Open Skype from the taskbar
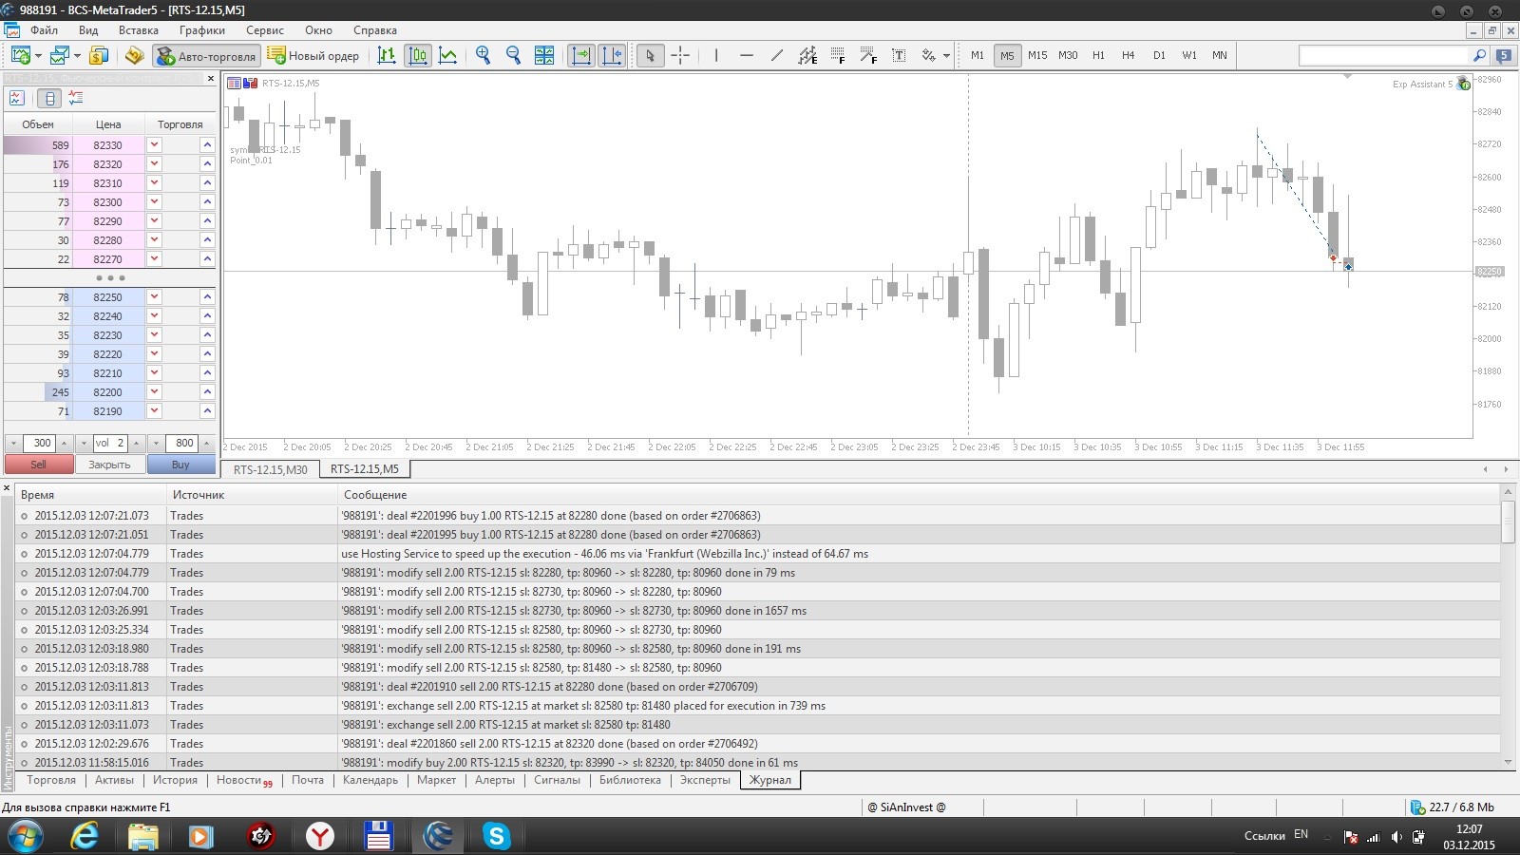 pyautogui.click(x=497, y=836)
